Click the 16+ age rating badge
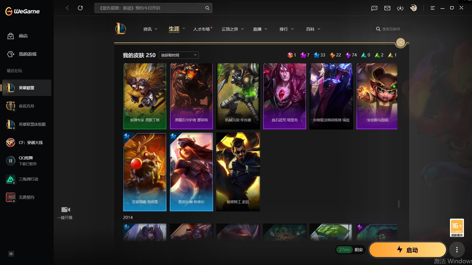This screenshot has width=472, height=265. (x=457, y=228)
